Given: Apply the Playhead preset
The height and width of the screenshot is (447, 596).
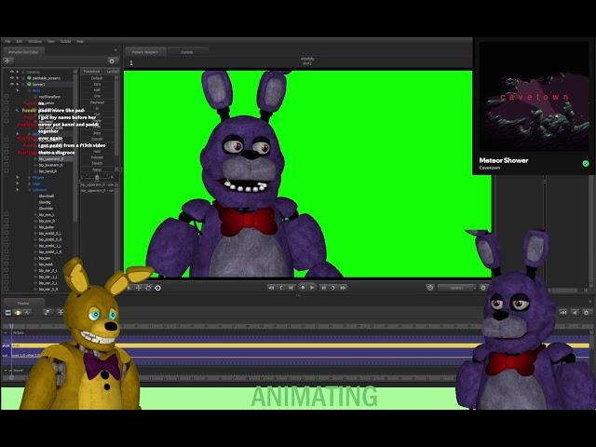Looking at the screenshot, I should pos(97,102).
